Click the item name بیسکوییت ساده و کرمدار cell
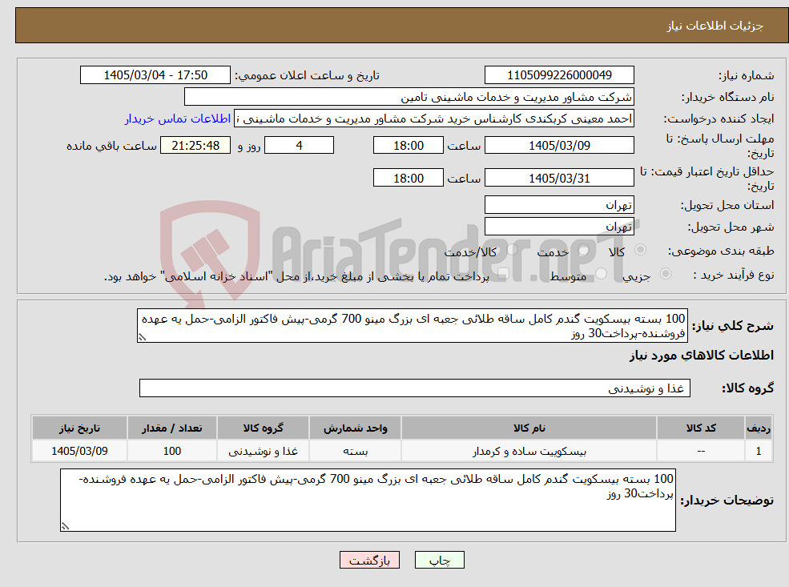The height and width of the screenshot is (587, 789). 529,451
